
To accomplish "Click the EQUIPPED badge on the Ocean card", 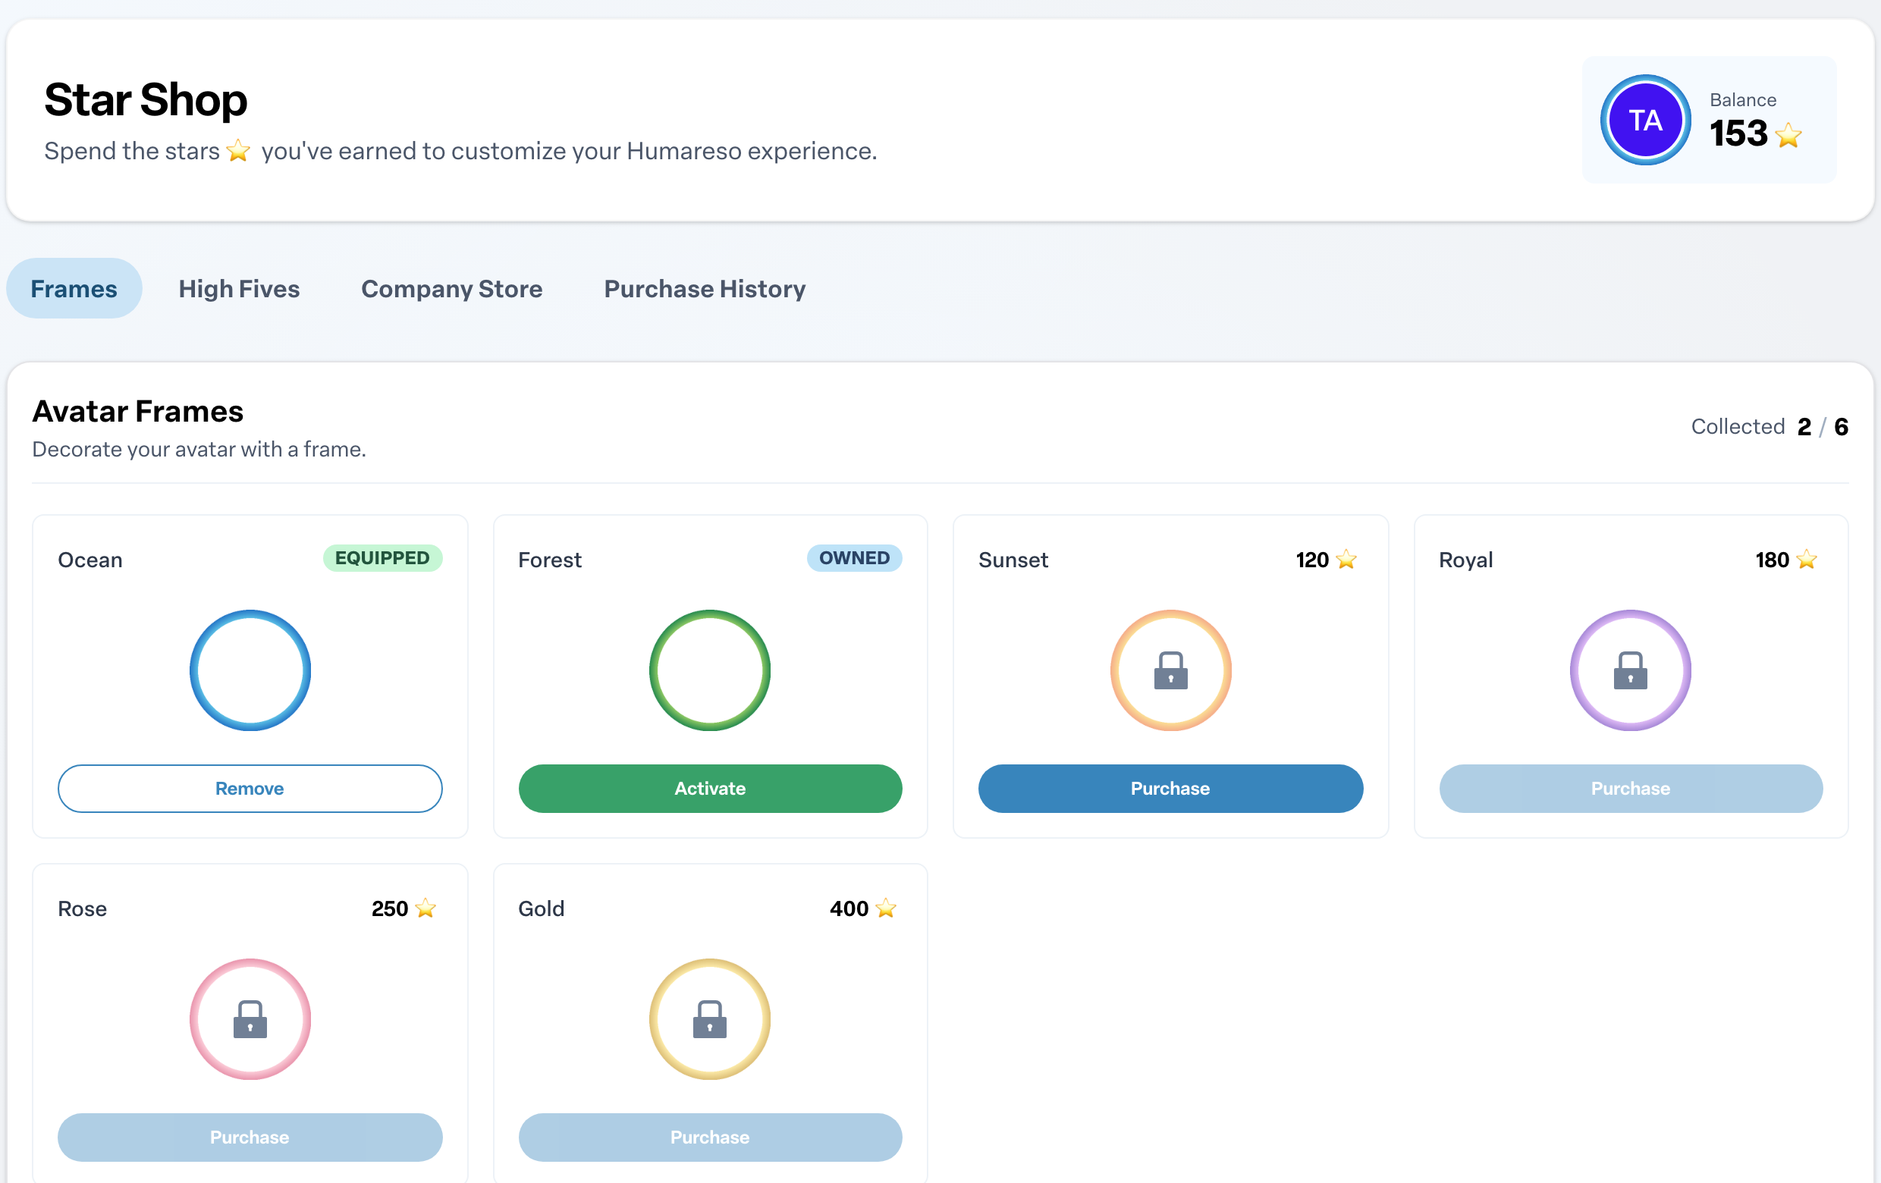I will click(x=383, y=557).
